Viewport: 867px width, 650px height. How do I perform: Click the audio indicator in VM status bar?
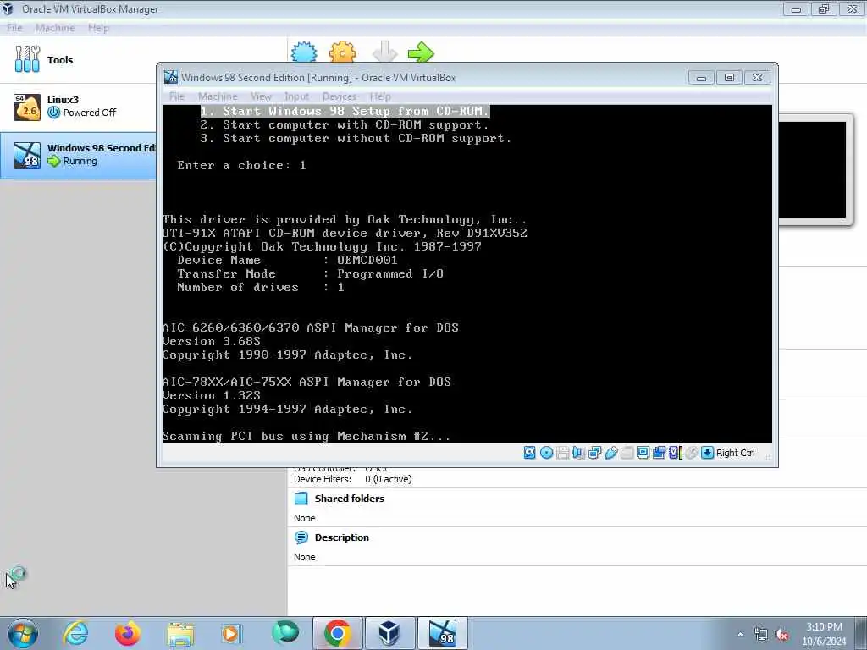pyautogui.click(x=579, y=453)
